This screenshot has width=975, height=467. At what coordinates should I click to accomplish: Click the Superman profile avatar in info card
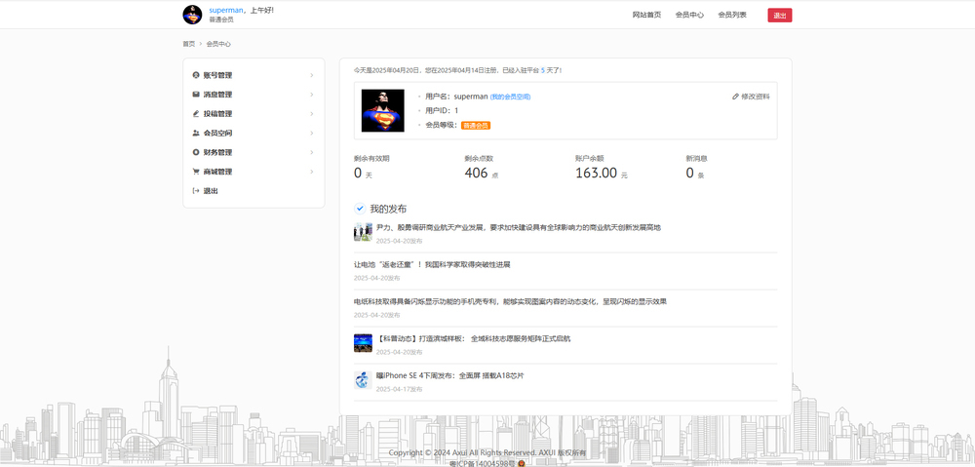pos(382,110)
